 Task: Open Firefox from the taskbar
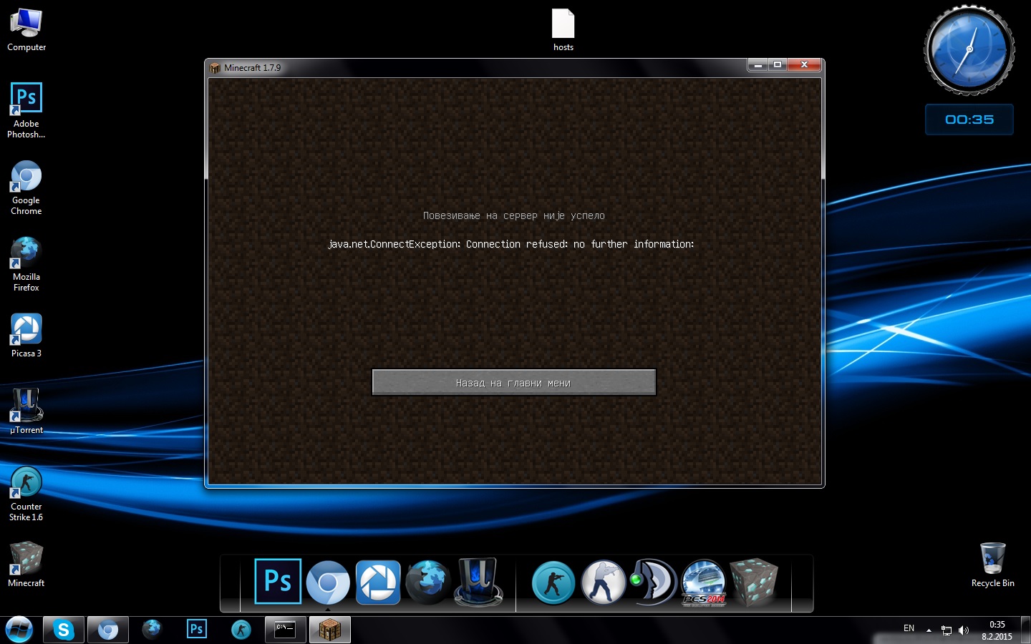[152, 630]
